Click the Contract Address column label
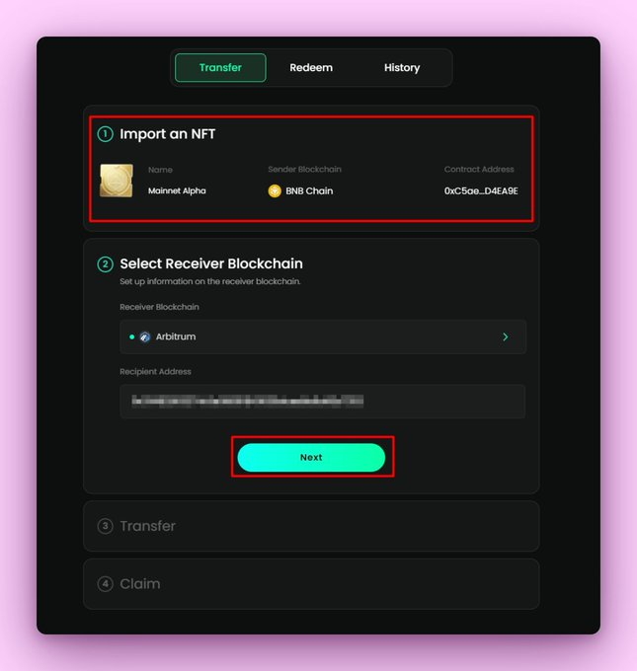Image resolution: width=637 pixels, height=671 pixels. (479, 169)
